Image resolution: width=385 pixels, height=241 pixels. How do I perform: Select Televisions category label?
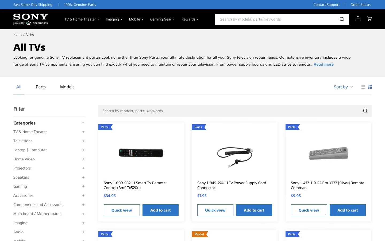[x=23, y=141]
